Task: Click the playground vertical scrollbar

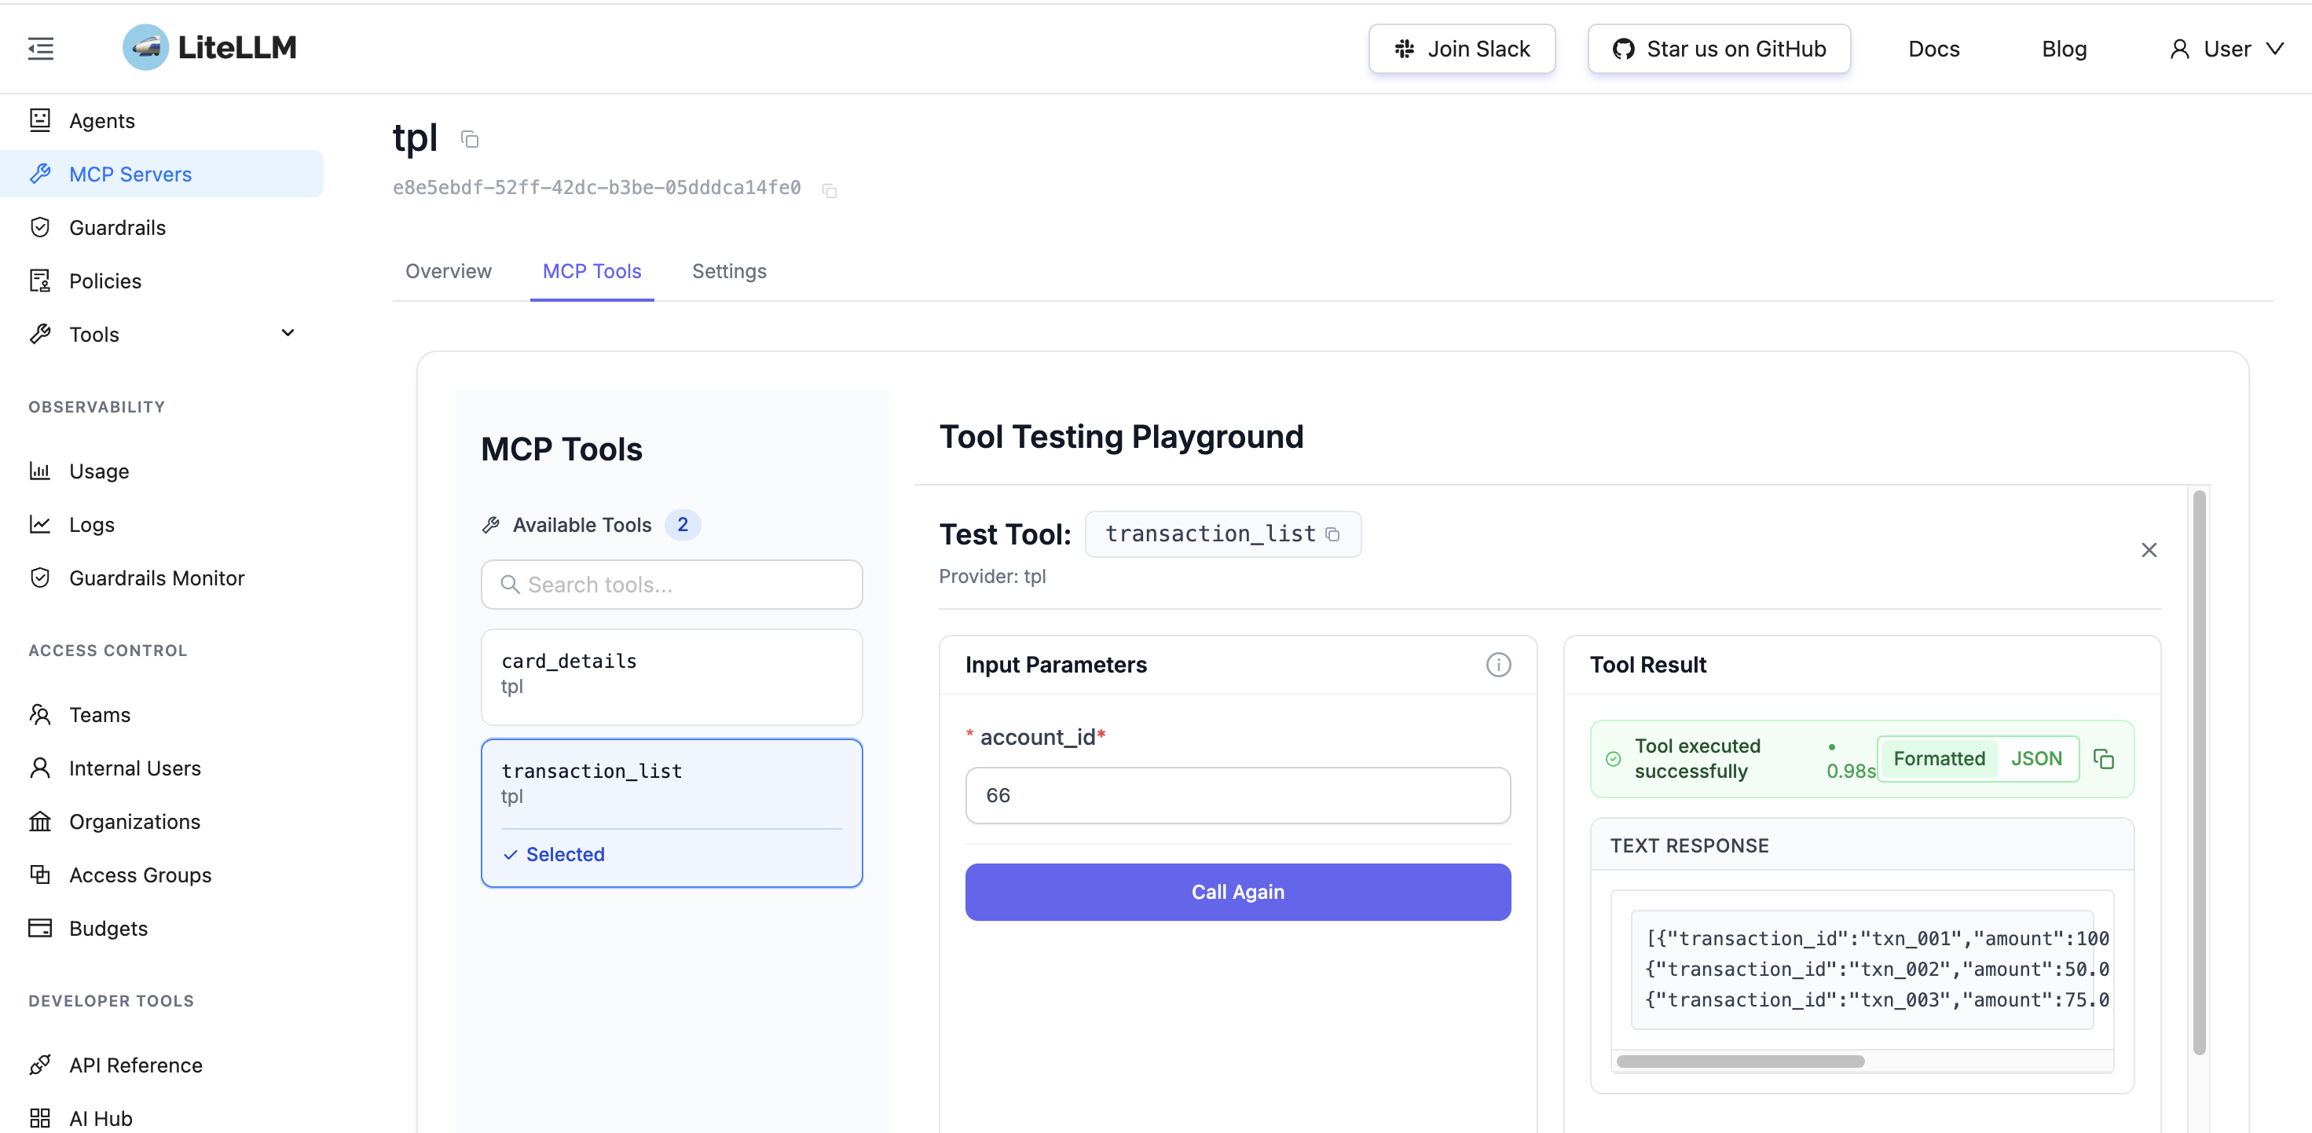Action: pos(2199,772)
